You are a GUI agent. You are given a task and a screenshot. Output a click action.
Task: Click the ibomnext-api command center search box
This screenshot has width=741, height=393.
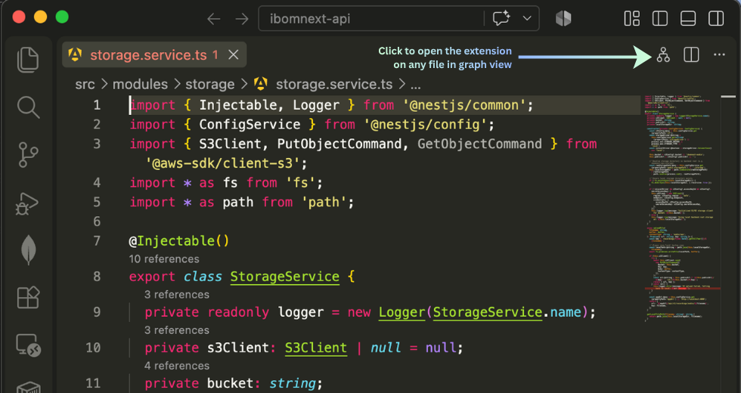(x=371, y=18)
